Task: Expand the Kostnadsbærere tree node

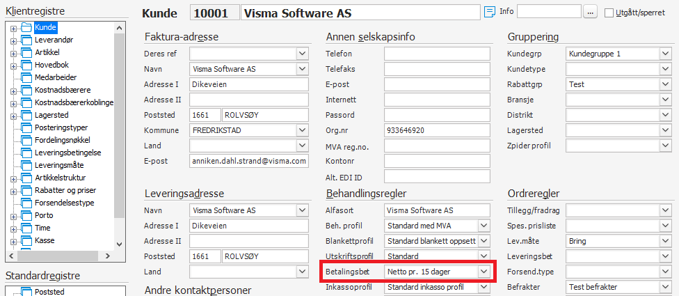Action: click(13, 91)
